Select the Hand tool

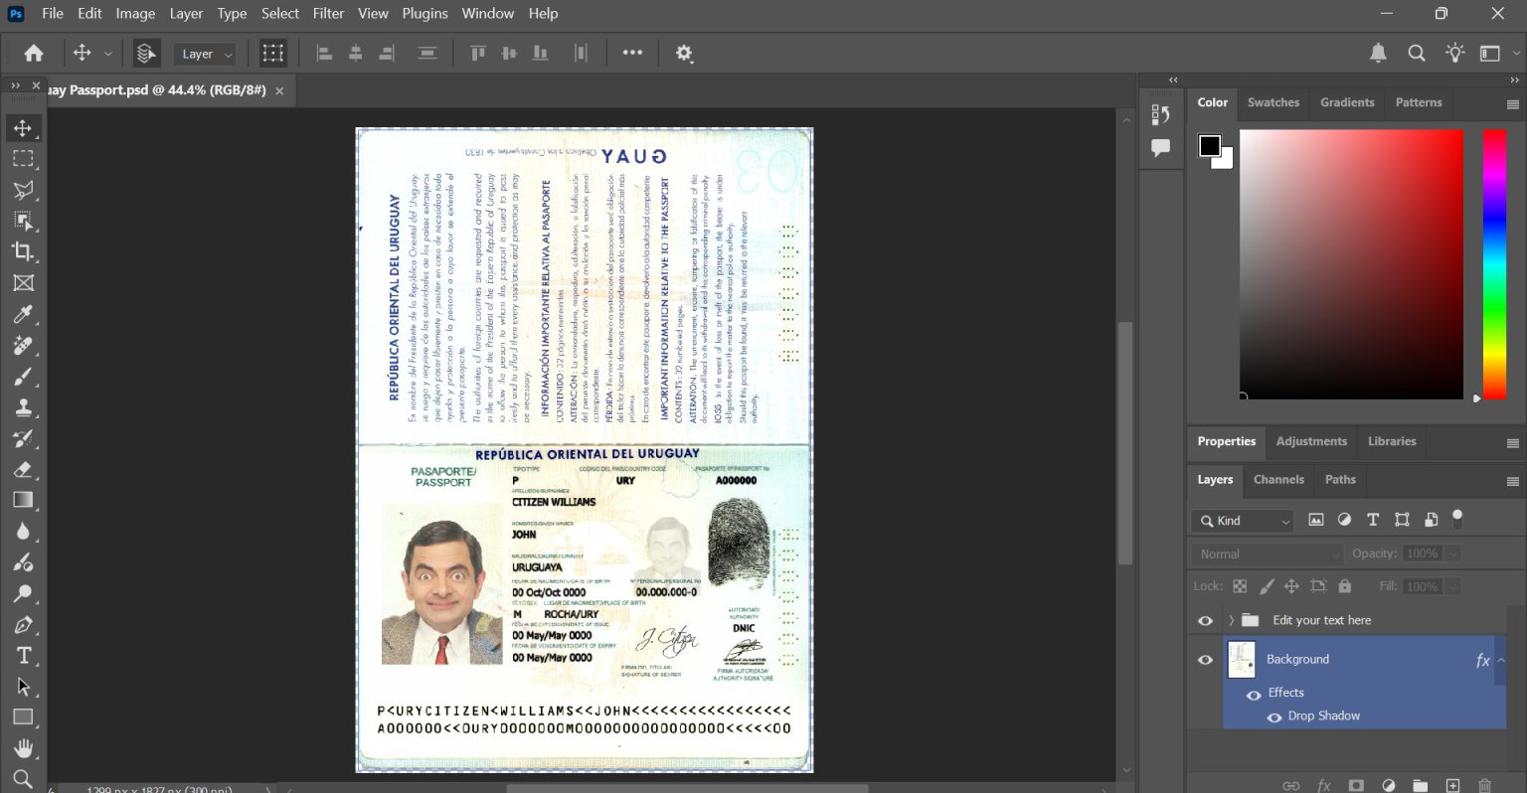[23, 748]
